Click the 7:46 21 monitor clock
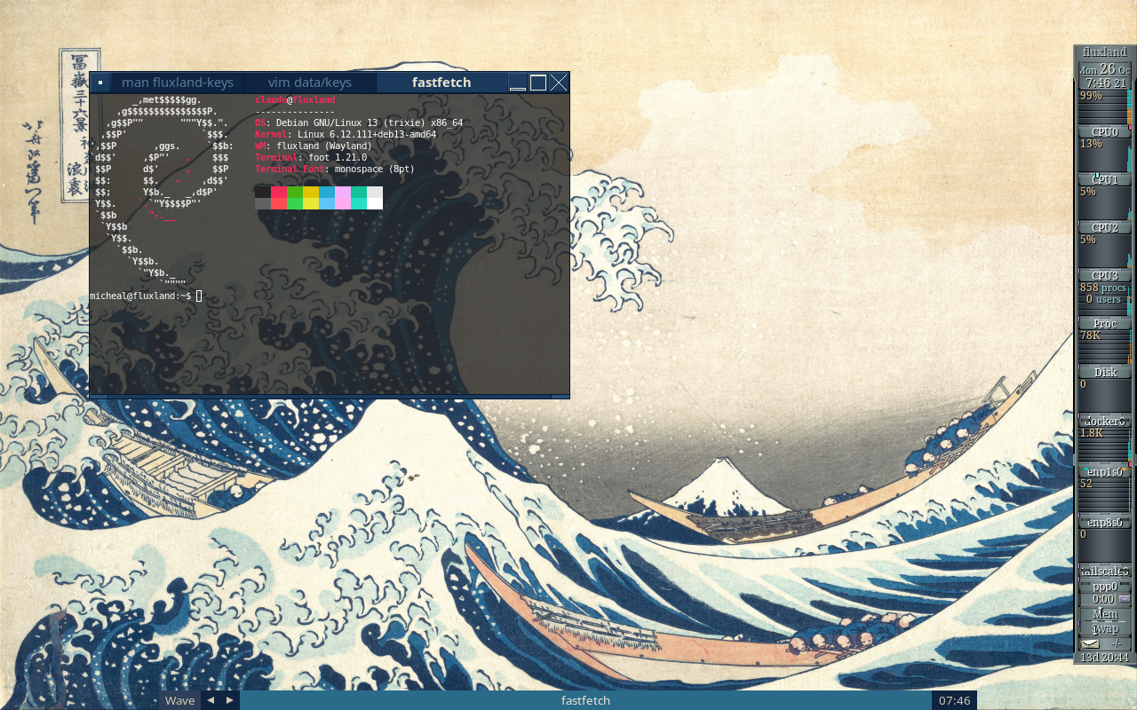The image size is (1137, 710). click(1105, 83)
